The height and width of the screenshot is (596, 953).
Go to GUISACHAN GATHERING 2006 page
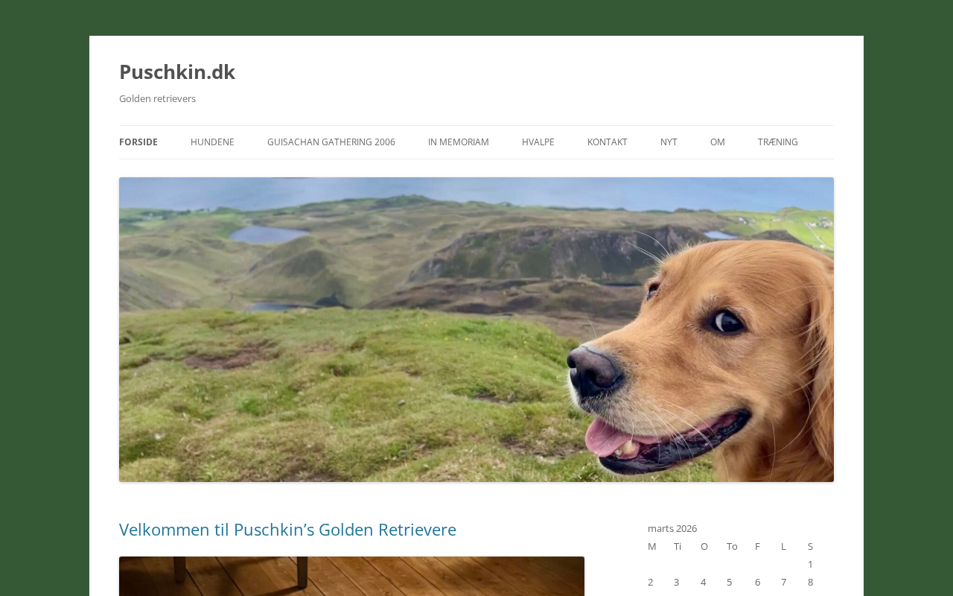coord(331,142)
